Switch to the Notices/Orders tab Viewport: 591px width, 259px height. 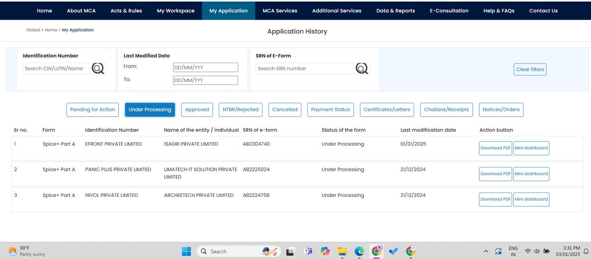click(501, 110)
